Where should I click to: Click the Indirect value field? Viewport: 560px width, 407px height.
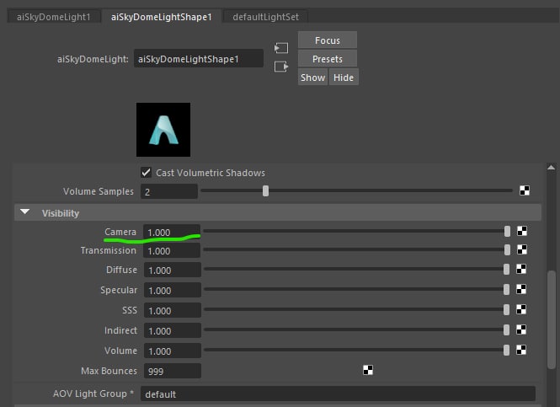pyautogui.click(x=173, y=330)
